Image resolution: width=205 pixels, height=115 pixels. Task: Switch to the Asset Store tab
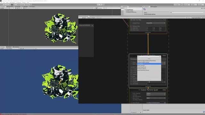[10, 7]
